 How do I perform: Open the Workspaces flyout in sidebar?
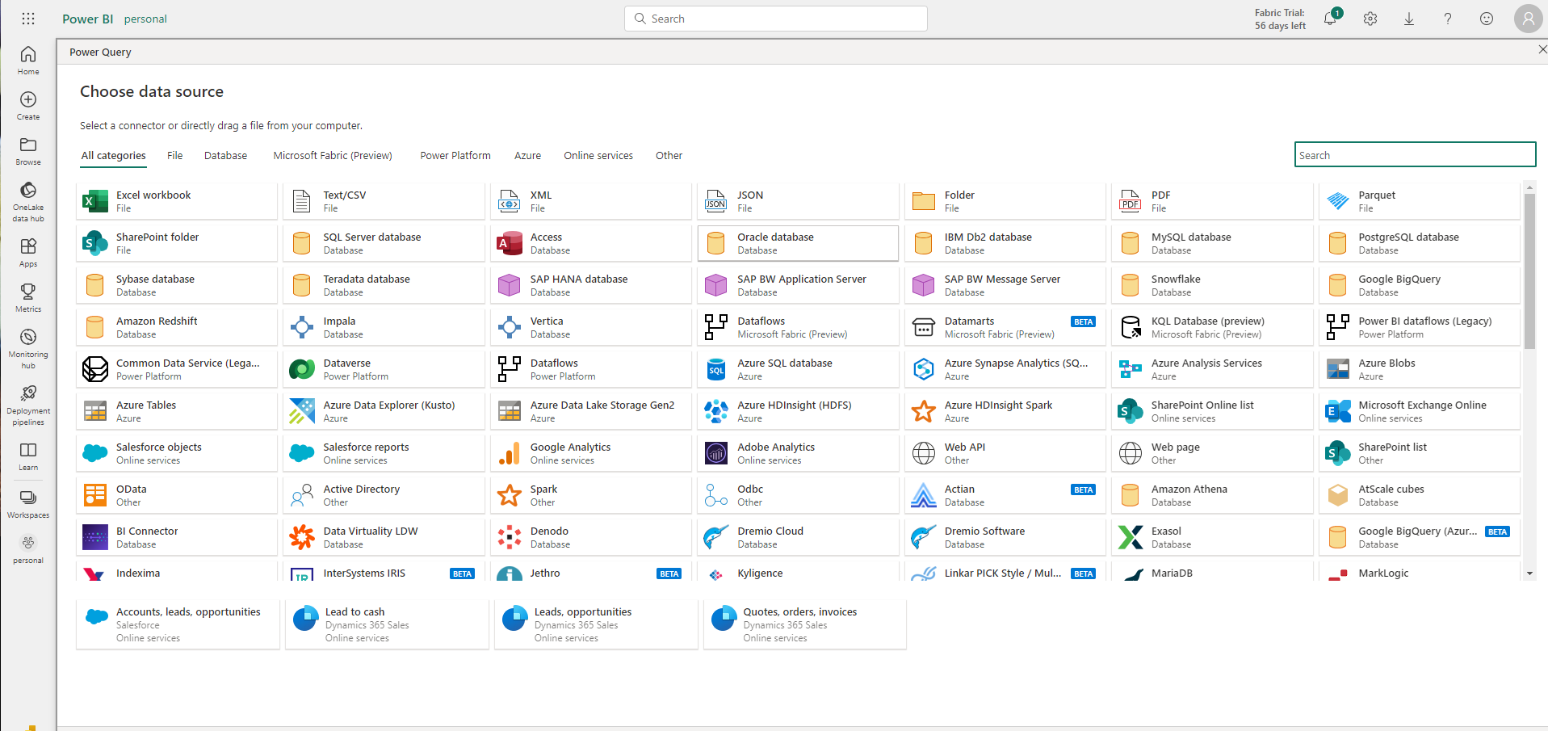pos(28,504)
